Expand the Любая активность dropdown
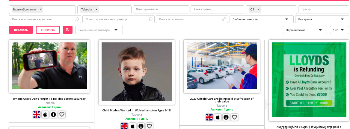This screenshot has height=129, width=350. point(261,19)
